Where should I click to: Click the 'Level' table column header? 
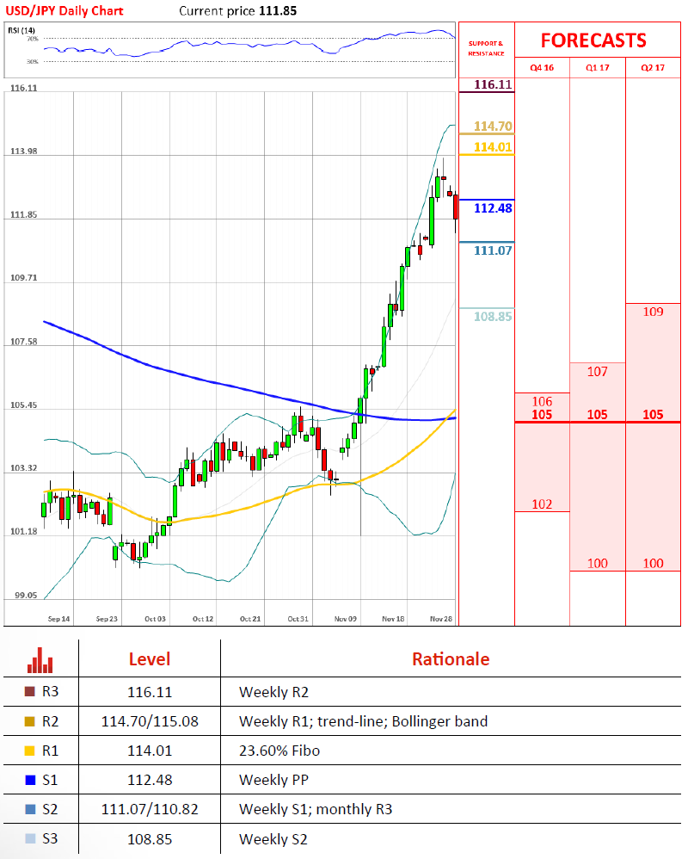coord(150,659)
